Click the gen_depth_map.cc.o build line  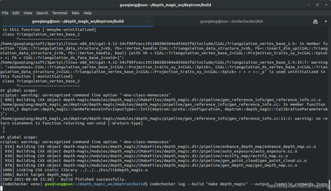[149, 165]
